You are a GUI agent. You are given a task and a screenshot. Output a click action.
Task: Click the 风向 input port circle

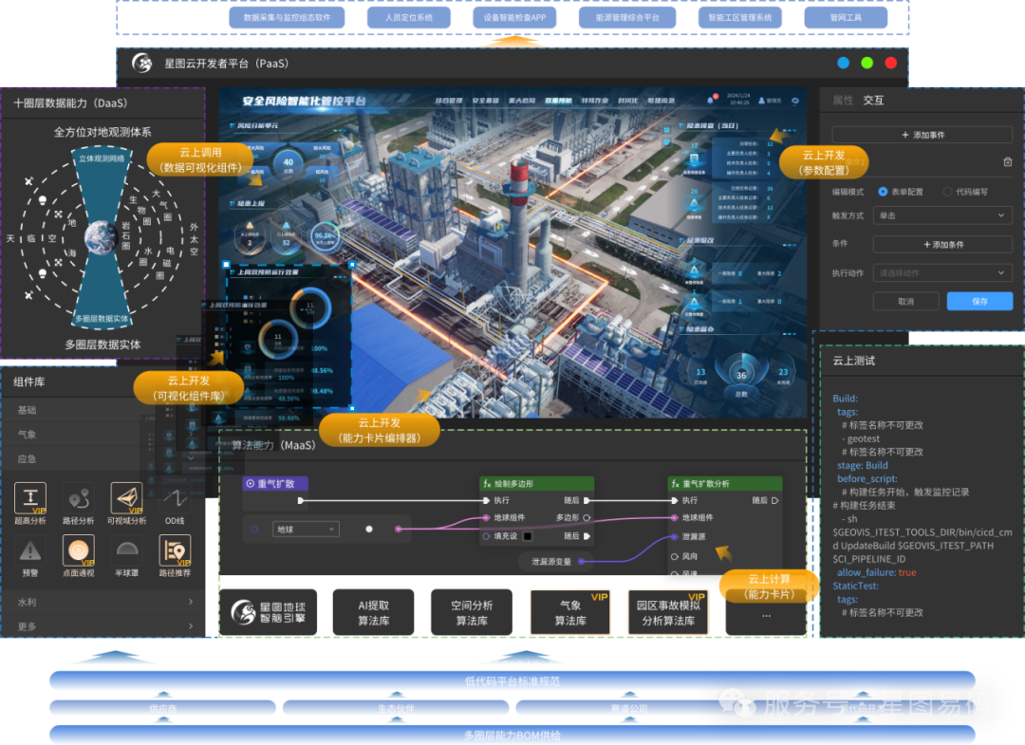click(675, 556)
